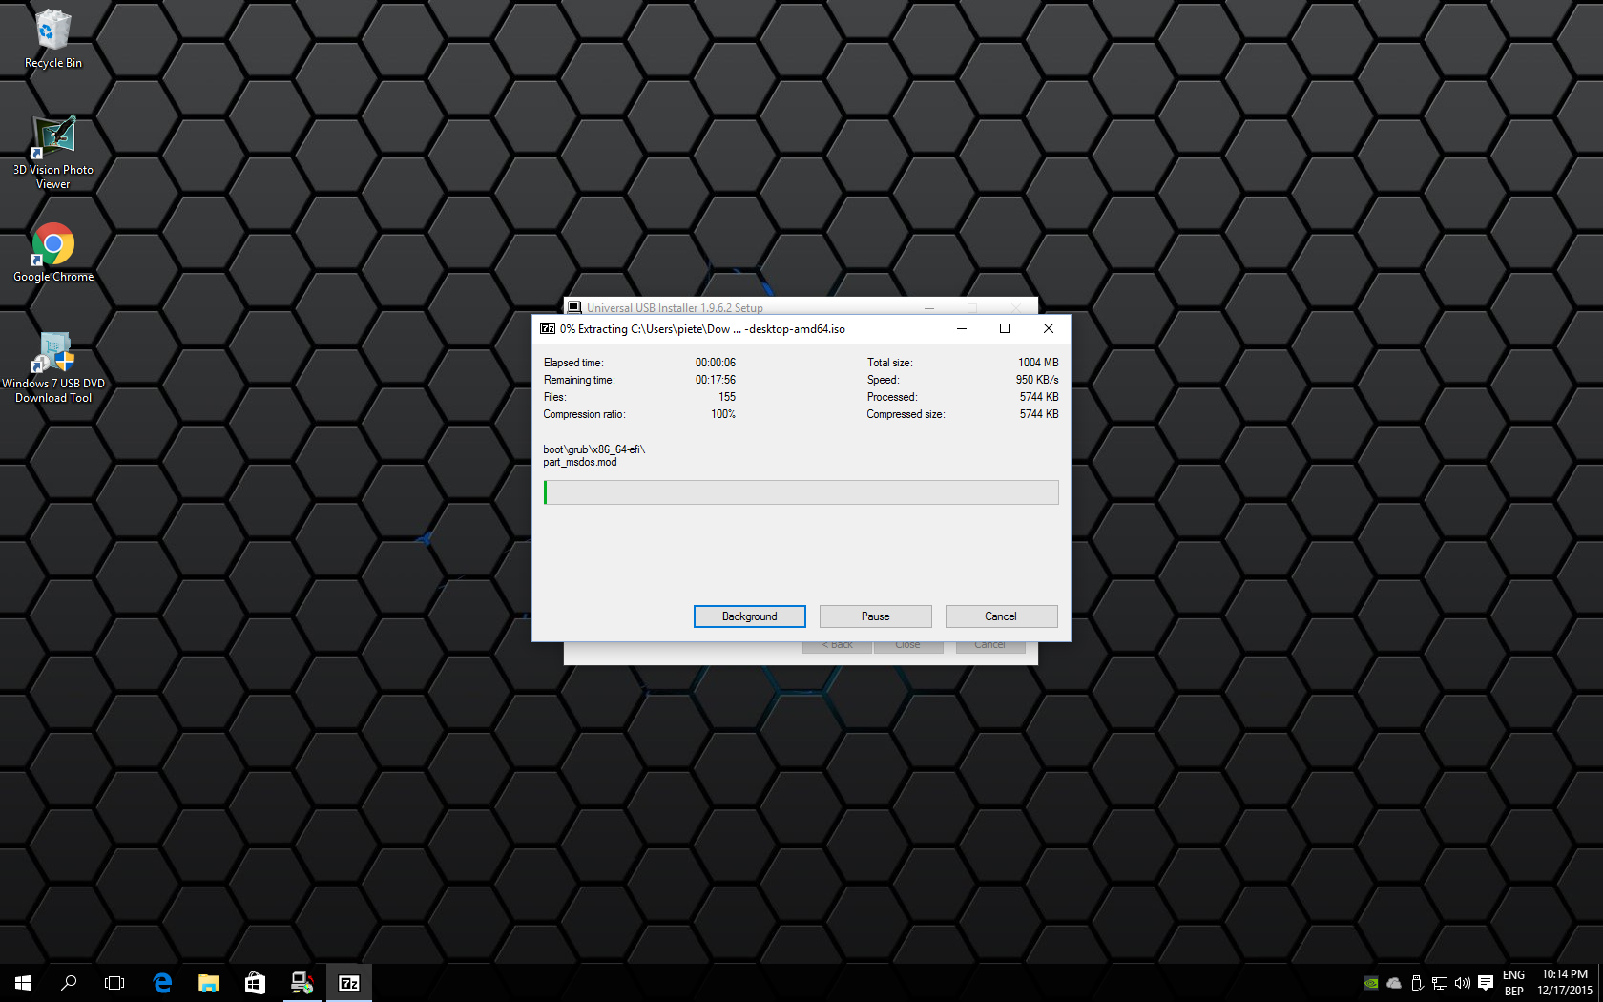This screenshot has width=1603, height=1002.
Task: Close the 7-Zip extracting dialog
Action: pos(1049,328)
